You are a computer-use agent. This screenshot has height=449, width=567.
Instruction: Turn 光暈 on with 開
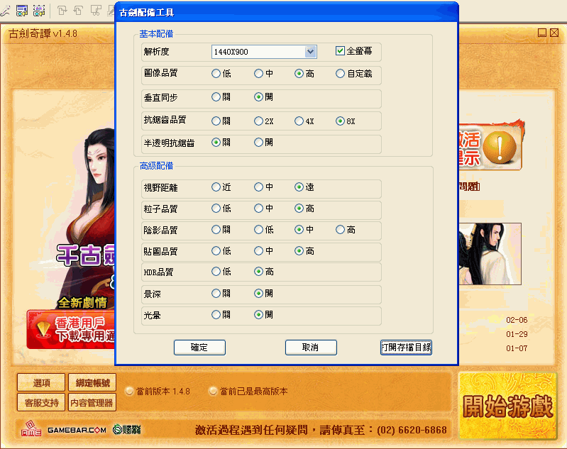point(258,315)
